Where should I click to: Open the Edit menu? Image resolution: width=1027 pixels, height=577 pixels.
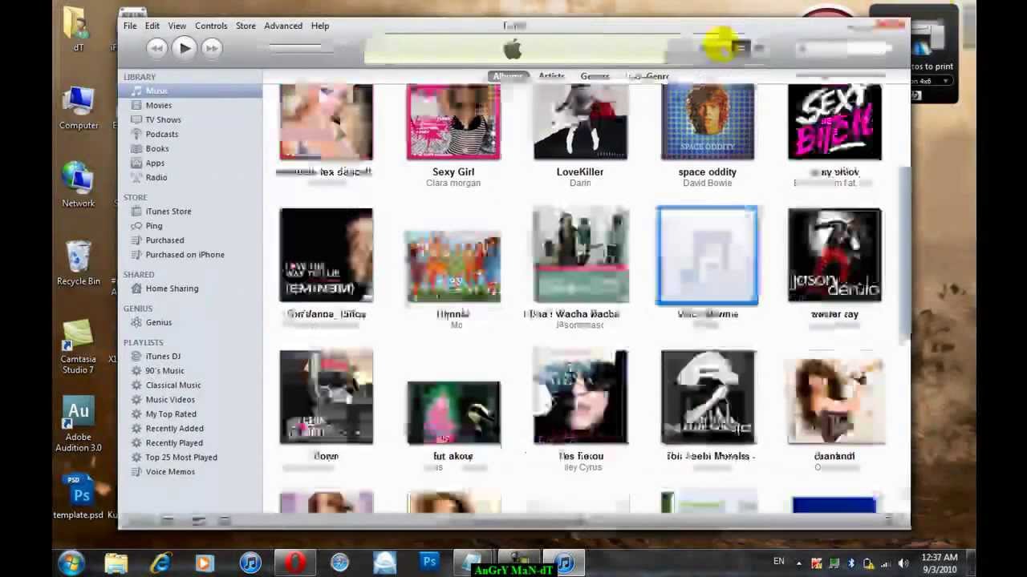[152, 26]
